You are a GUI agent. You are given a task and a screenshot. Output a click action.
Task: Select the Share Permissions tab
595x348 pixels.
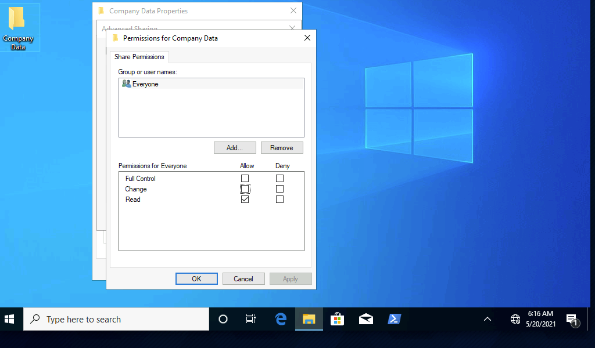click(139, 57)
